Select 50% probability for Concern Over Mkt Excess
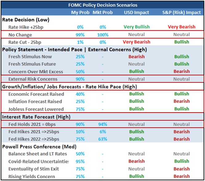205x181 pixels. (80, 72)
